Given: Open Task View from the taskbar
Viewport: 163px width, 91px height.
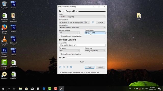Looking at the screenshot, I should [x=14, y=88].
